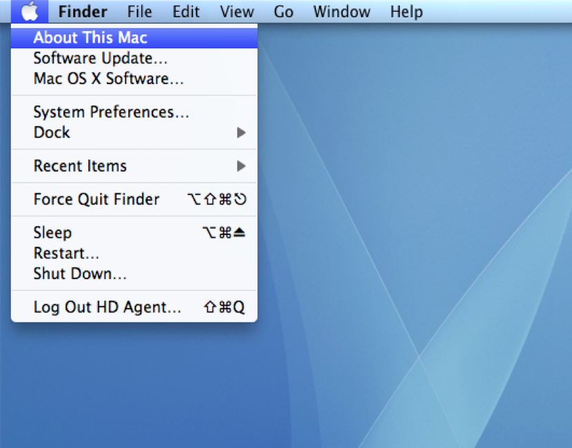Image resolution: width=572 pixels, height=448 pixels.
Task: Open System Preferences… from Apple menu
Action: (111, 112)
